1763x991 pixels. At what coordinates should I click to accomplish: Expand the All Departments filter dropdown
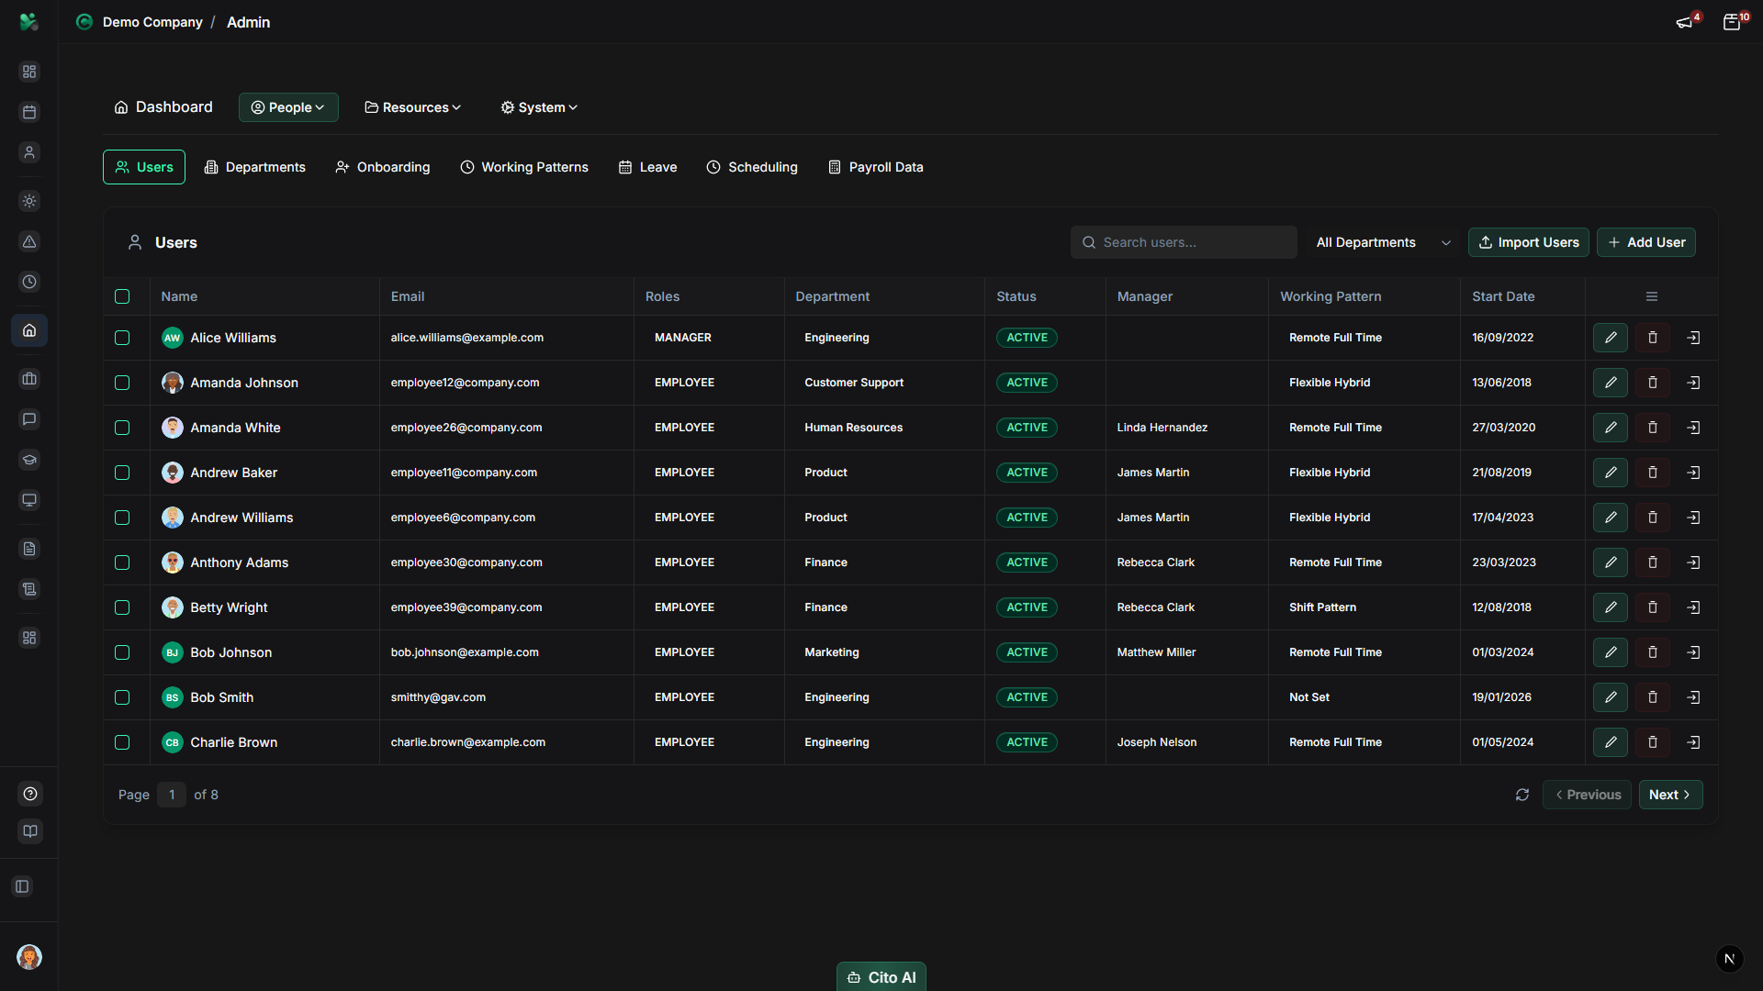click(1382, 242)
